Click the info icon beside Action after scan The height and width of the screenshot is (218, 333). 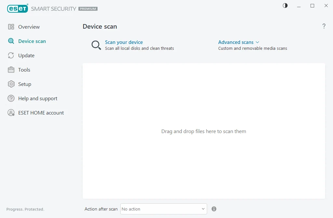(214, 209)
